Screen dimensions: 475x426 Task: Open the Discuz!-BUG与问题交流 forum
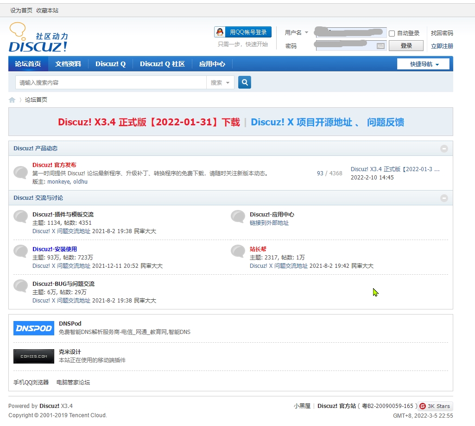click(63, 284)
